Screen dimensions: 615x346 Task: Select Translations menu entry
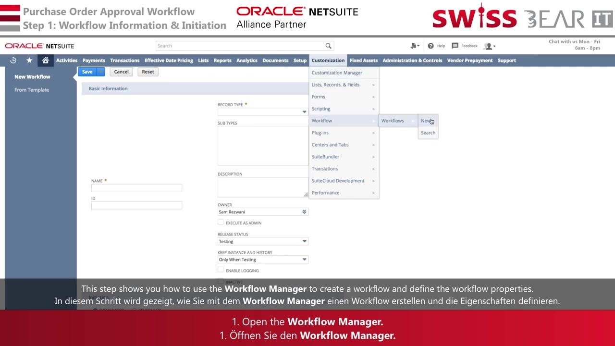pos(344,169)
